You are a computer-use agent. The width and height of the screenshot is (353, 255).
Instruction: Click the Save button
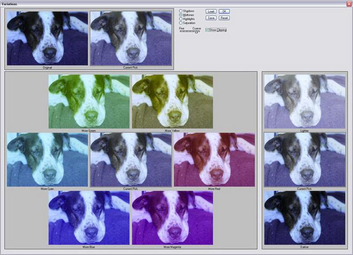point(211,18)
